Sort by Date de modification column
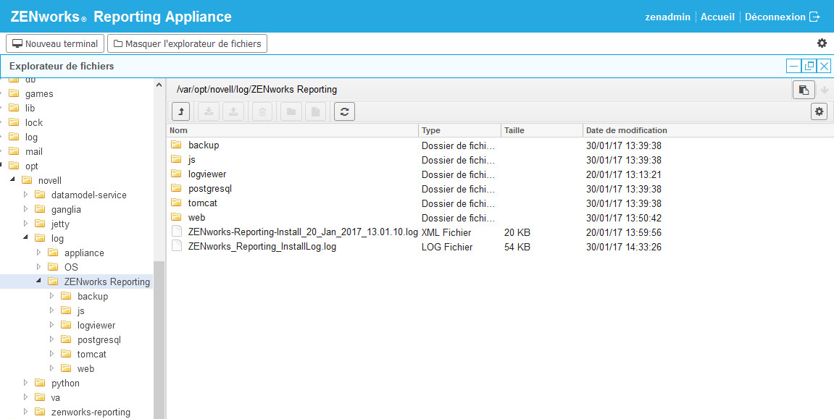This screenshot has width=834, height=419. point(626,130)
